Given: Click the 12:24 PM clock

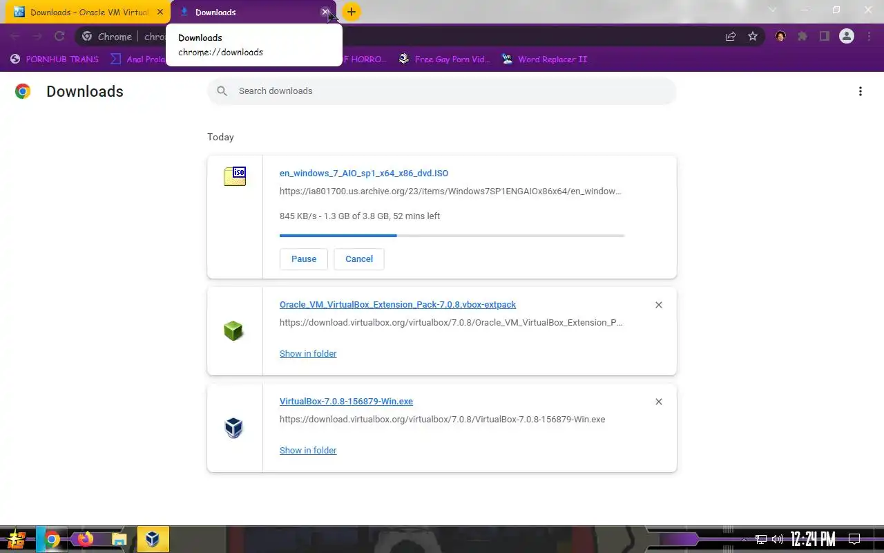Looking at the screenshot, I should point(813,539).
